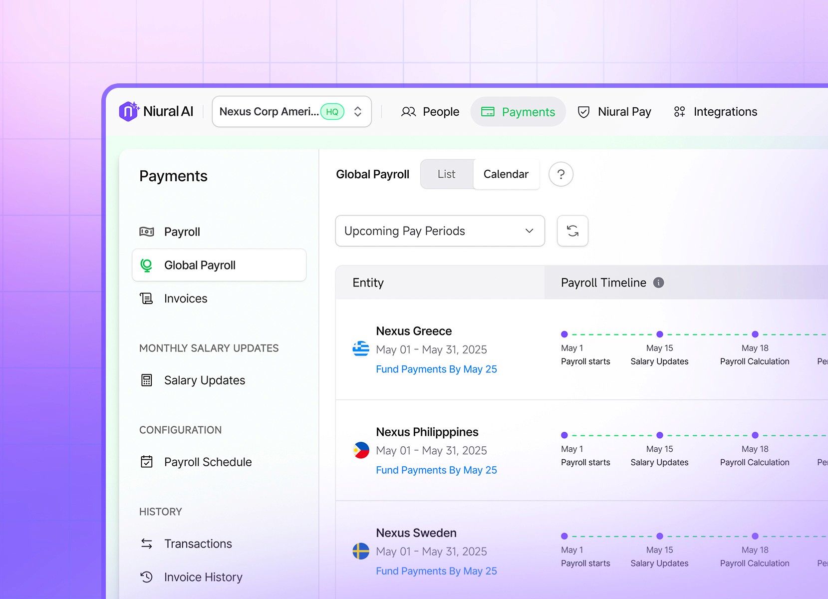Click the help question mark button
This screenshot has height=599, width=828.
click(x=561, y=174)
